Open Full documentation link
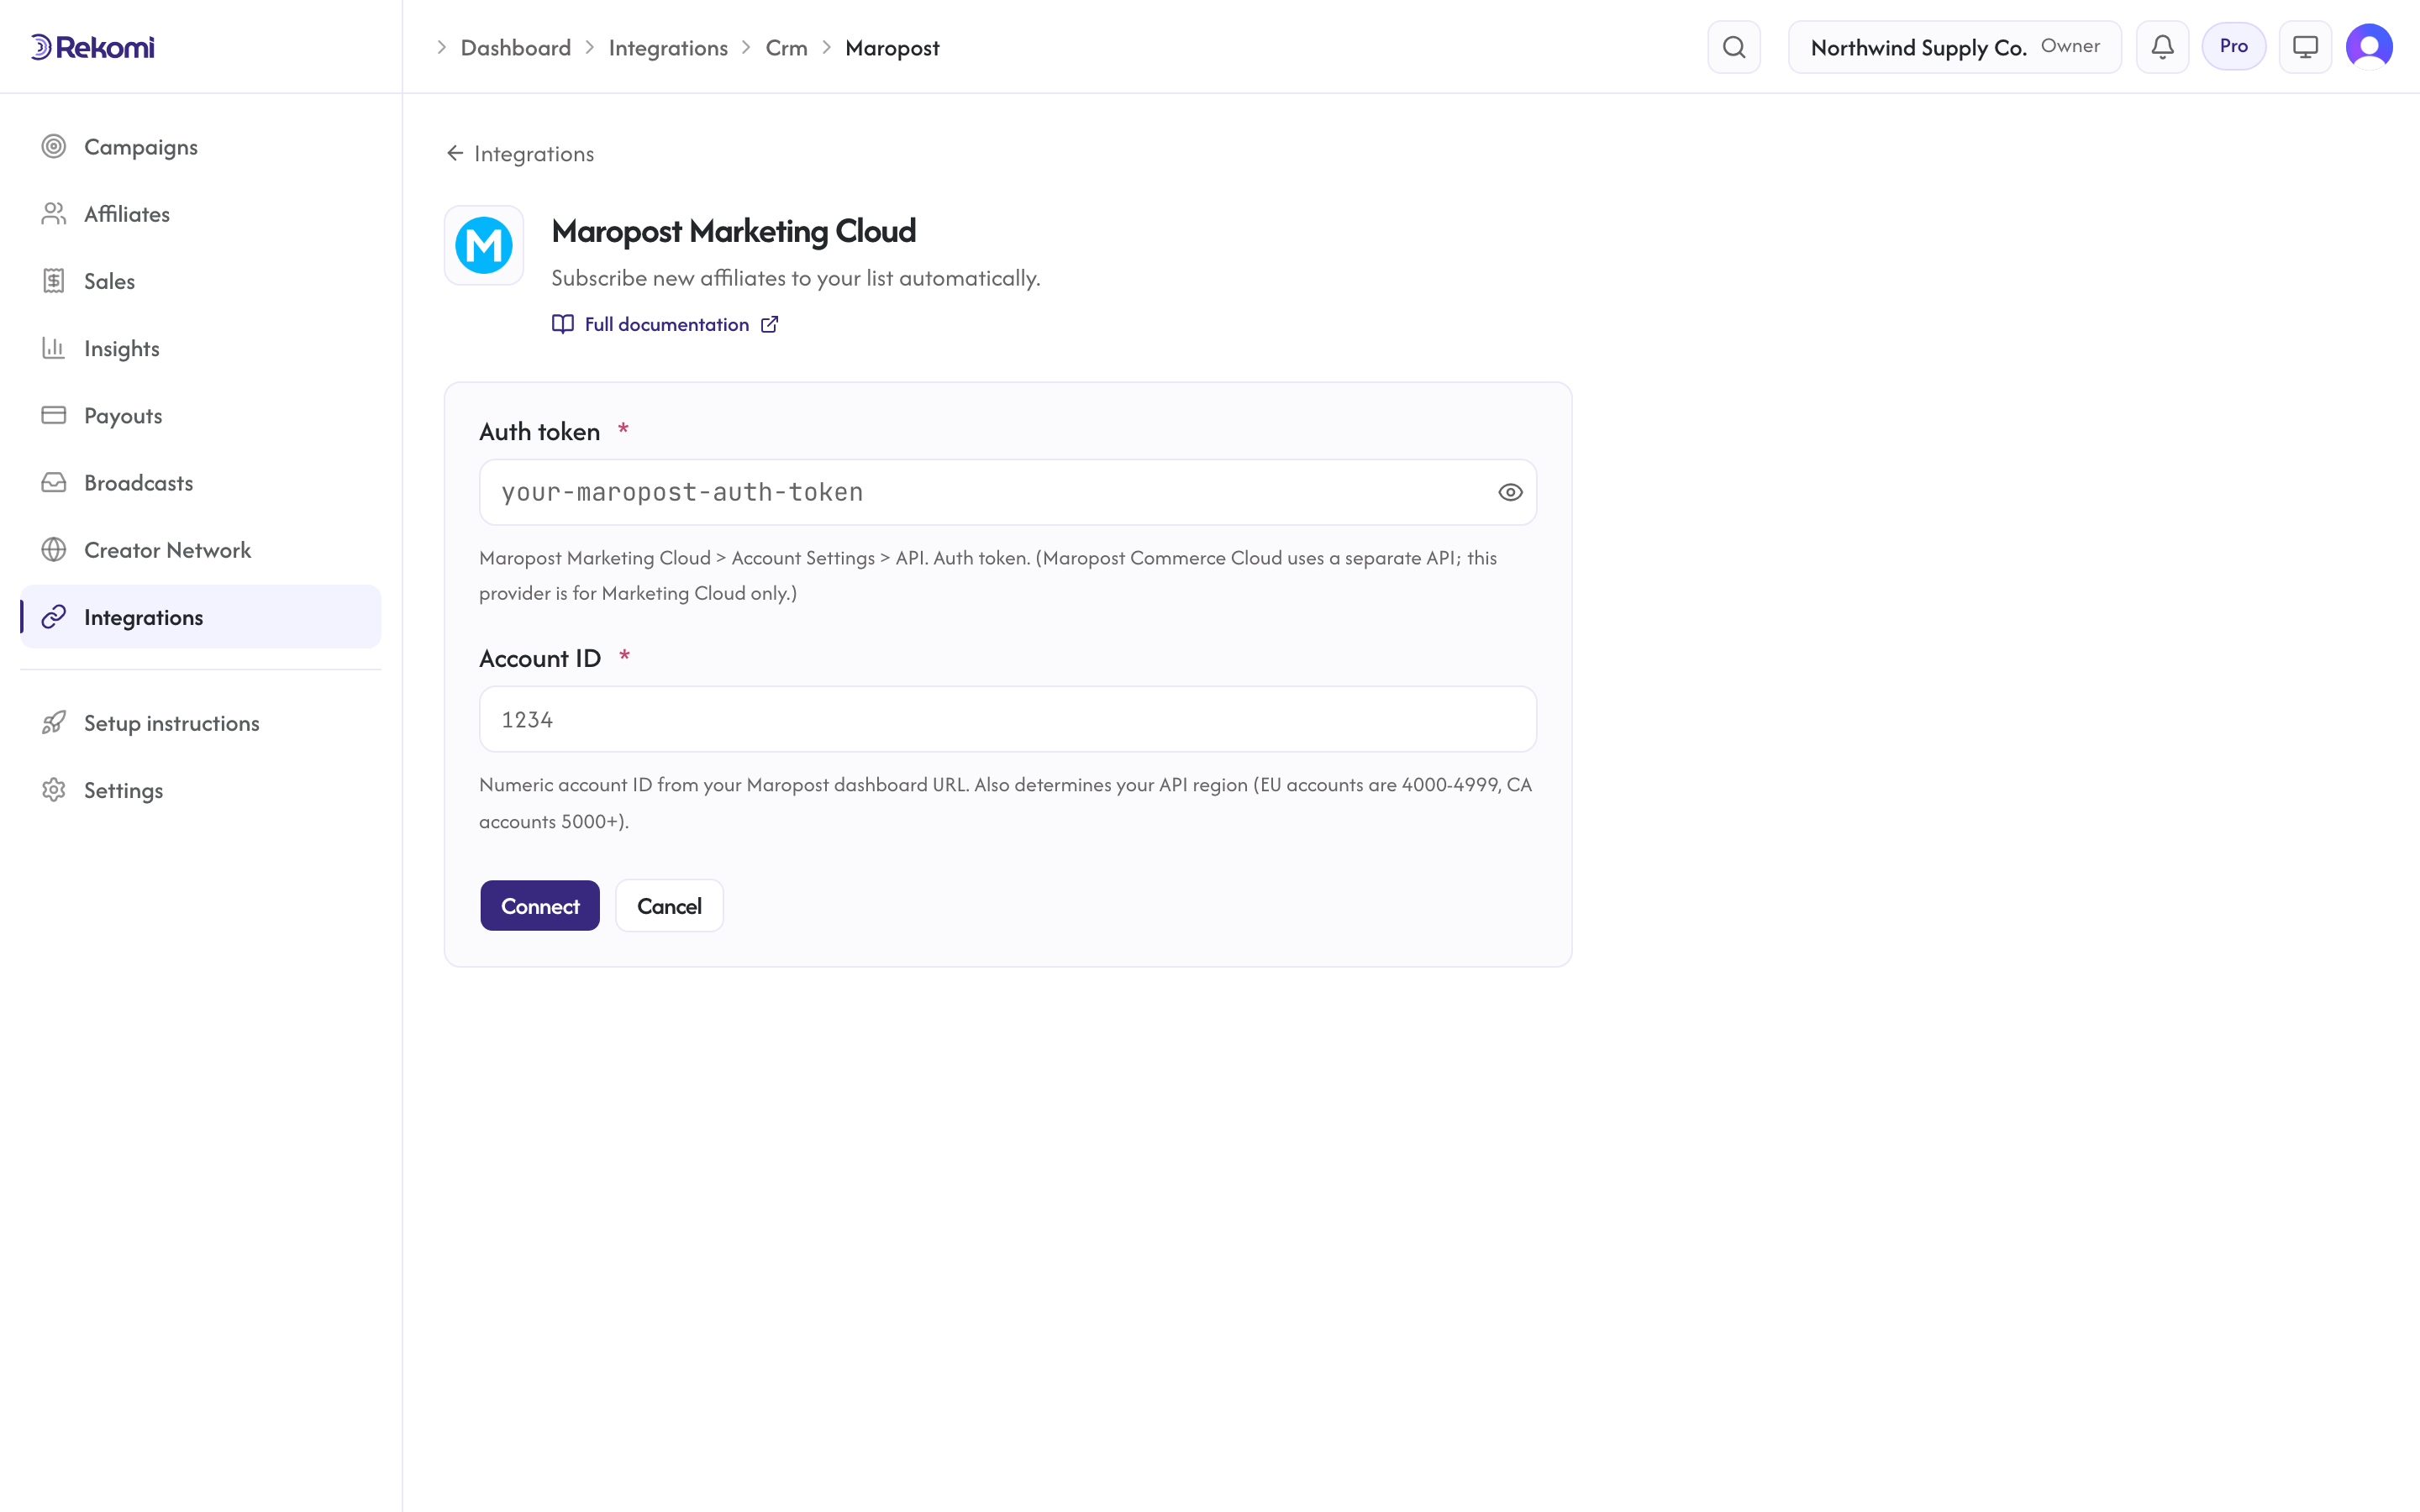The height and width of the screenshot is (1512, 2420). [x=666, y=324]
